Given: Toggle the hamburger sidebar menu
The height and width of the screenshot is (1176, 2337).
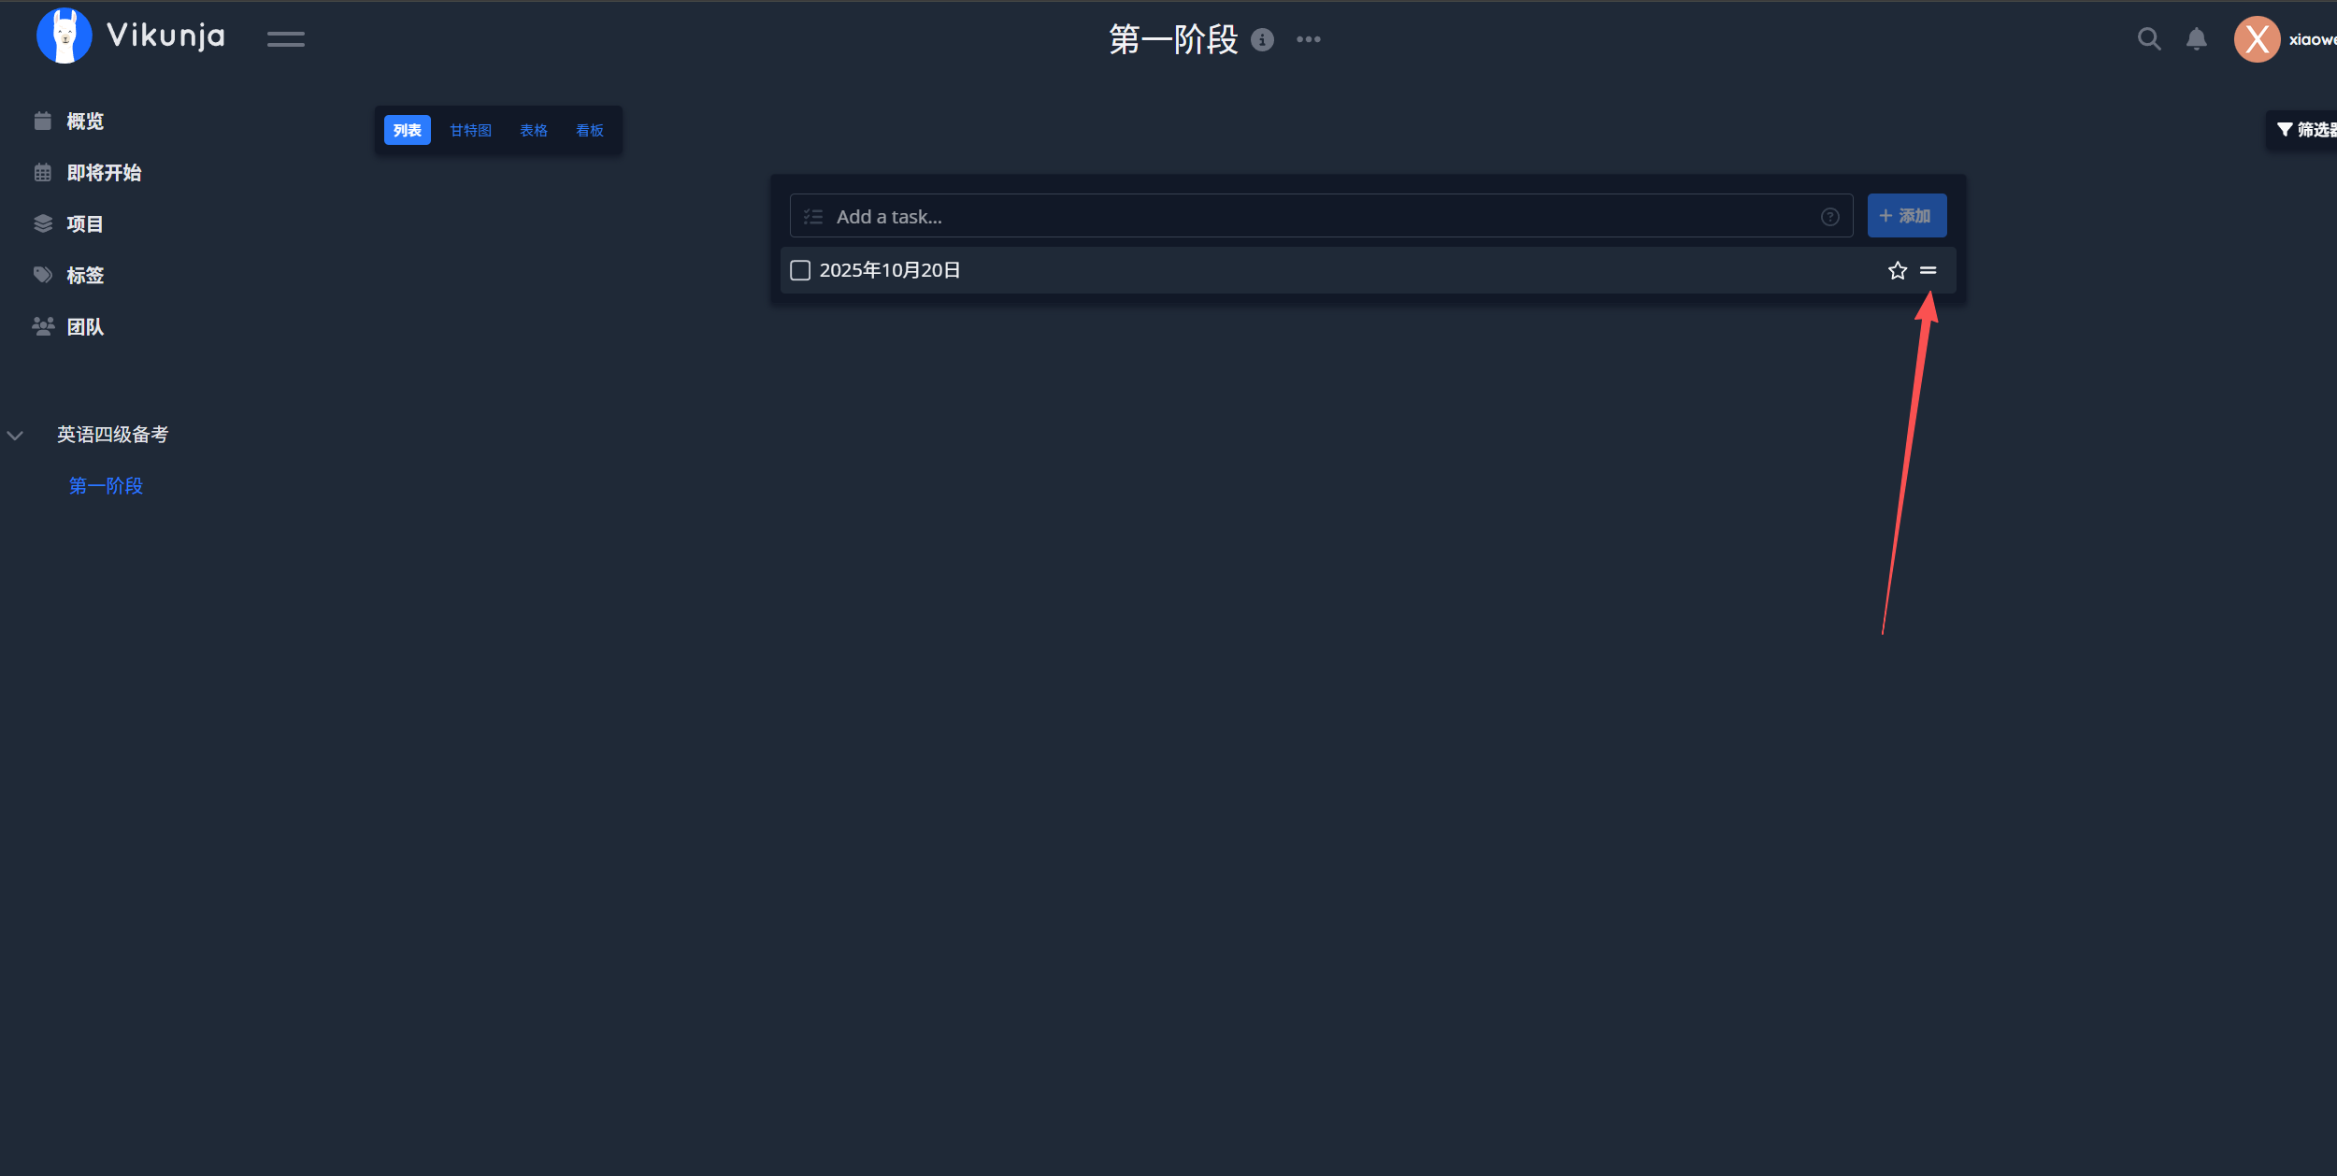Looking at the screenshot, I should [x=285, y=39].
